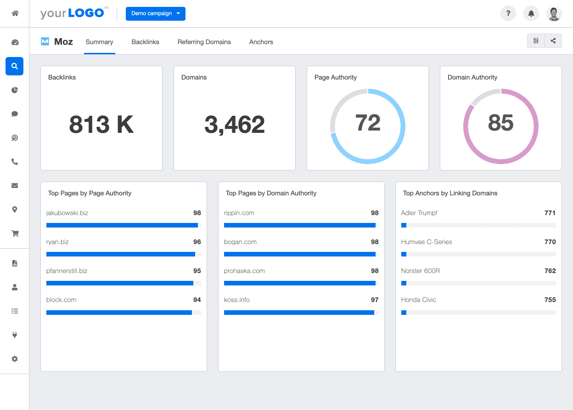Viewport: 573px width, 410px height.
Task: Open the map pin location section
Action: (14, 210)
